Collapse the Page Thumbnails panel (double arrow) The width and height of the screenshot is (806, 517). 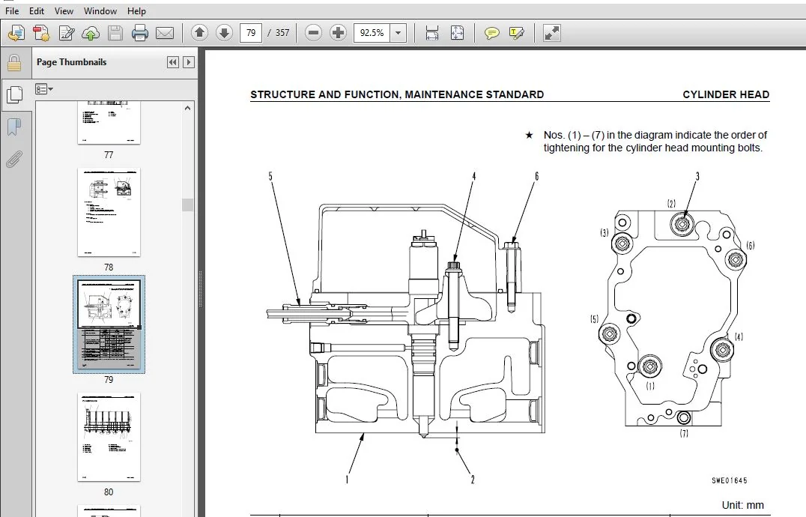[x=173, y=62]
